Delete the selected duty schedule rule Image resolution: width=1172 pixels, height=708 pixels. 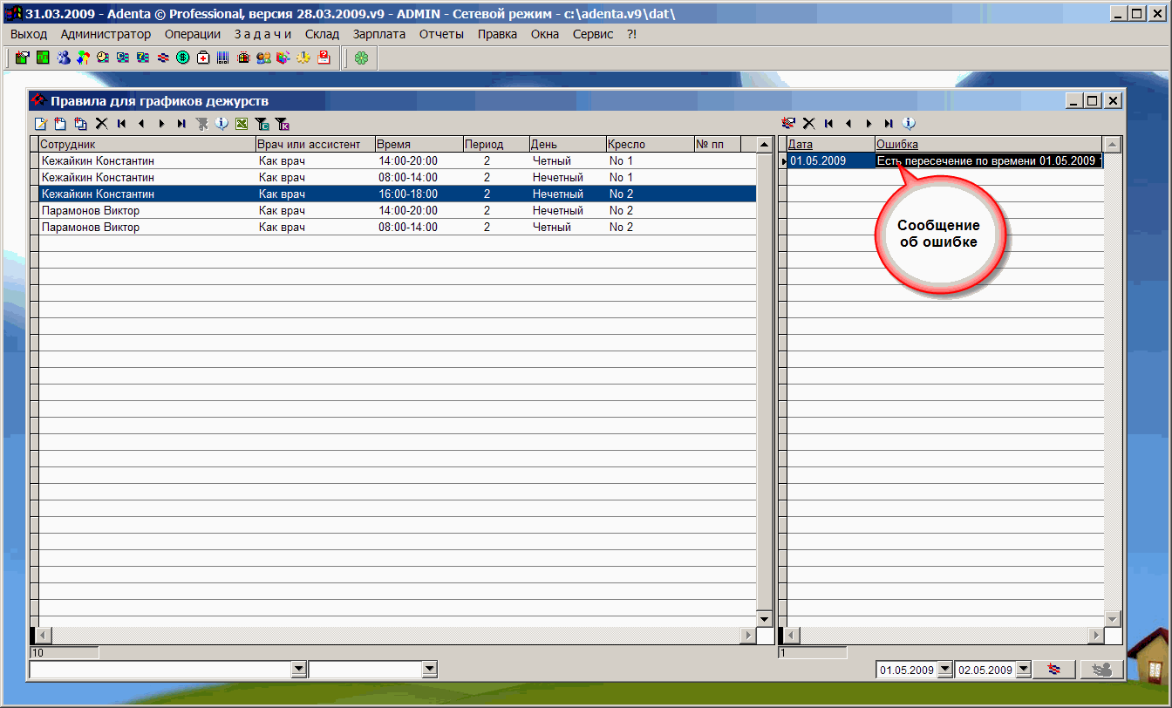coord(101,124)
